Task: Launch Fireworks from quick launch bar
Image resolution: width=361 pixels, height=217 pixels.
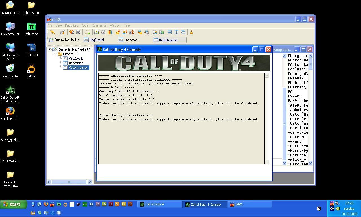Action: 124,204
